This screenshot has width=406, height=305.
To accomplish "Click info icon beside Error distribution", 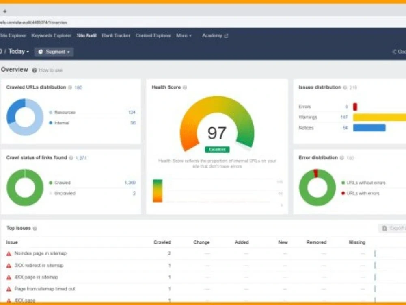I will [x=342, y=158].
